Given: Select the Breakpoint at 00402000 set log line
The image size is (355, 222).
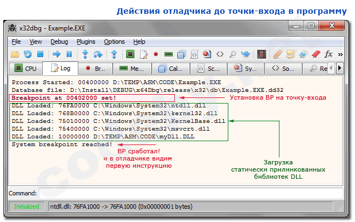Looking at the screenshot, I should click(x=64, y=98).
